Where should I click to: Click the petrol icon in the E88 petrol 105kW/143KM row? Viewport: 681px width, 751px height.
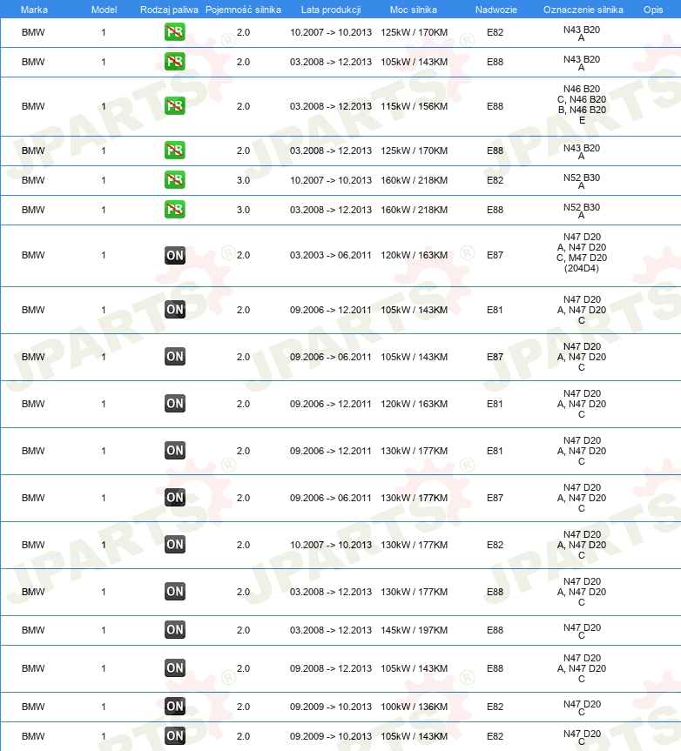click(174, 62)
